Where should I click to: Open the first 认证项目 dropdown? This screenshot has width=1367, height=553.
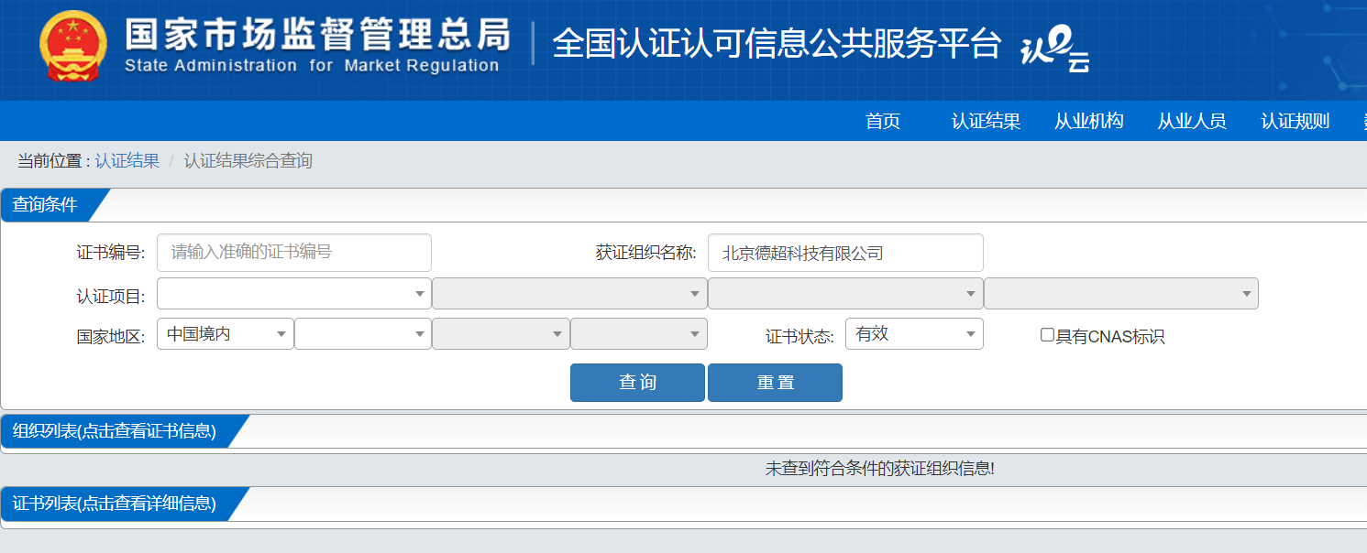click(294, 294)
